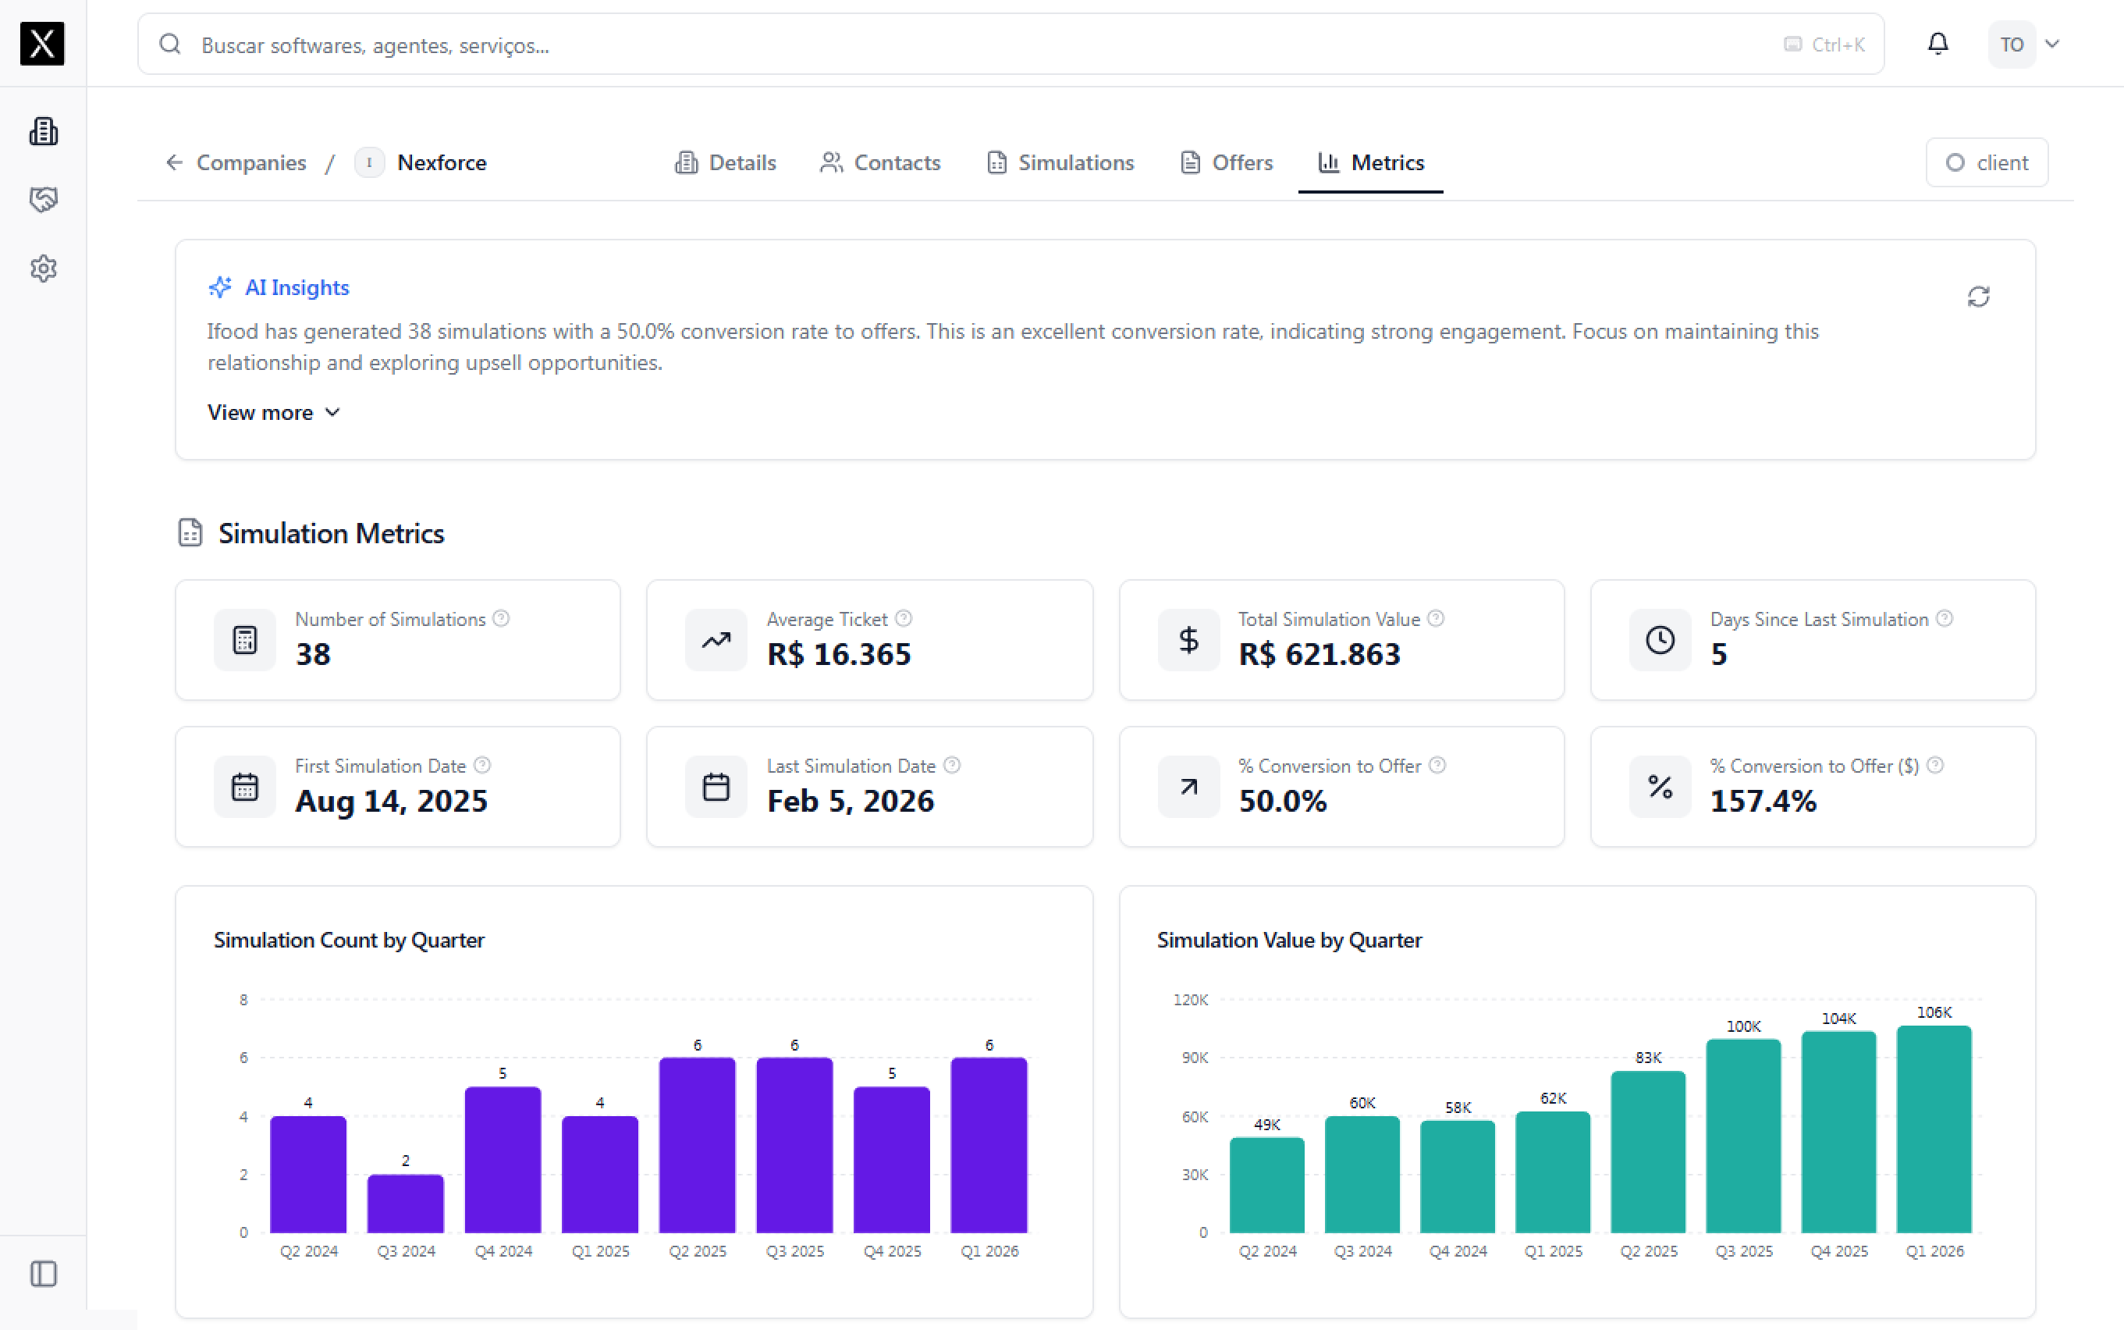
Task: Open the settings gear in sidebar
Action: click(x=43, y=268)
